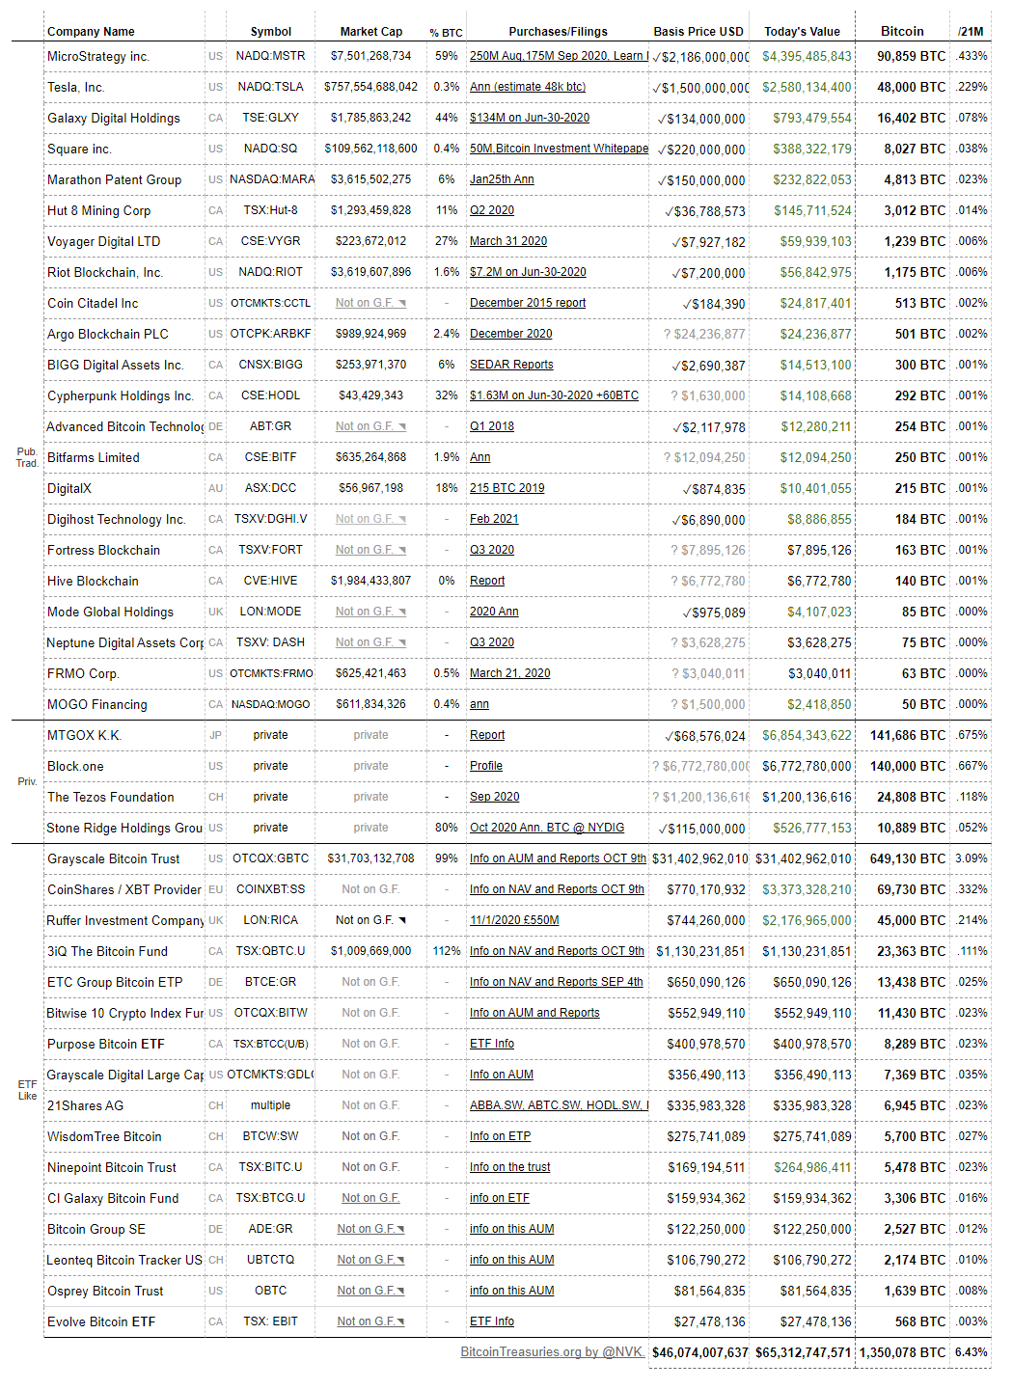1013x1389 pixels.
Task: Open MicroStrategy '250M Aug, 175M Sep 2020' link
Action: (559, 56)
